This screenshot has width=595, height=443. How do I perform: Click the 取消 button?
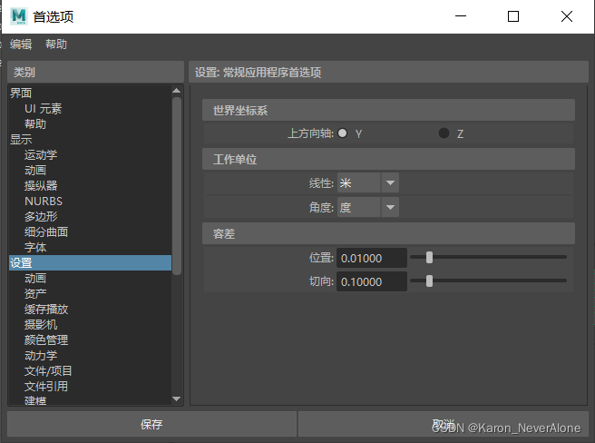point(444,424)
